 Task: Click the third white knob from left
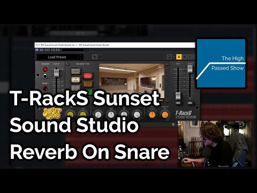[124, 115]
